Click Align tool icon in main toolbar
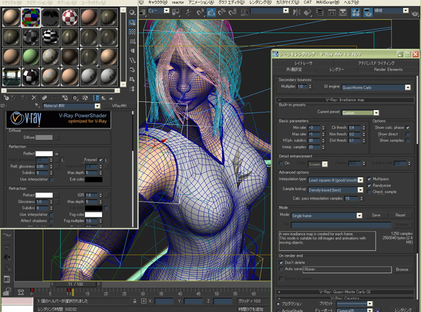 click(308, 12)
